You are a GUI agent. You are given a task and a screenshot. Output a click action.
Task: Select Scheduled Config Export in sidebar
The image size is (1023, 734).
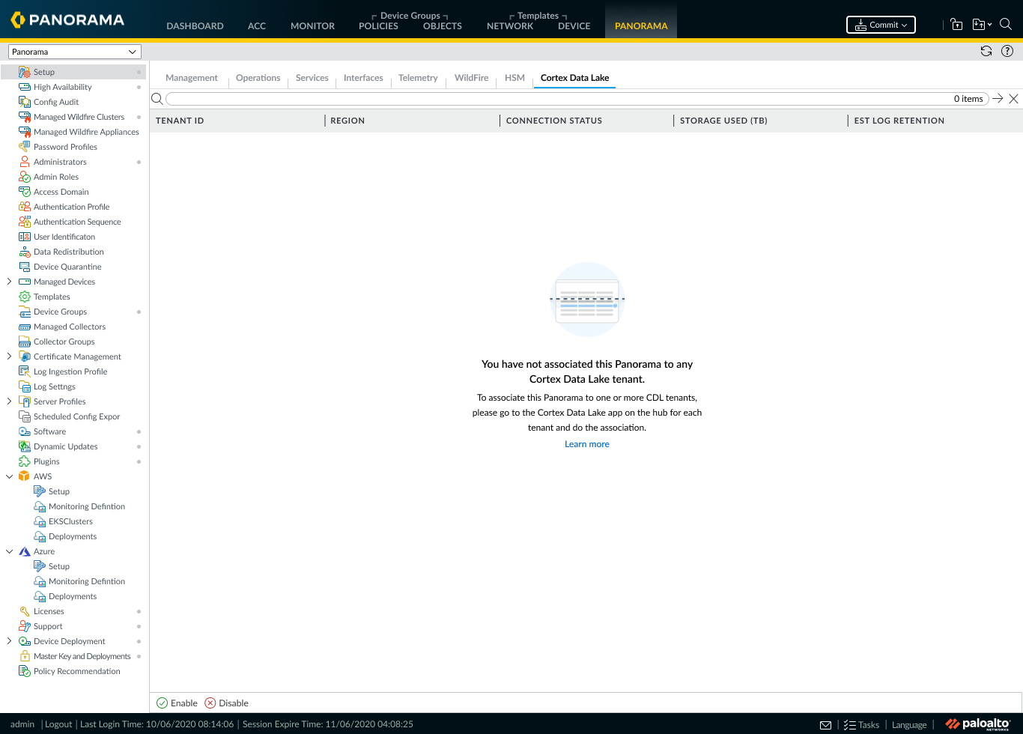76,416
